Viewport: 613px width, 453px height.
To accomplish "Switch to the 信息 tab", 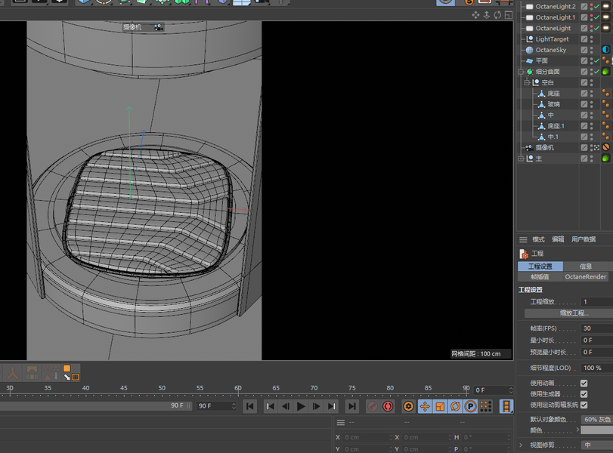I will point(586,267).
